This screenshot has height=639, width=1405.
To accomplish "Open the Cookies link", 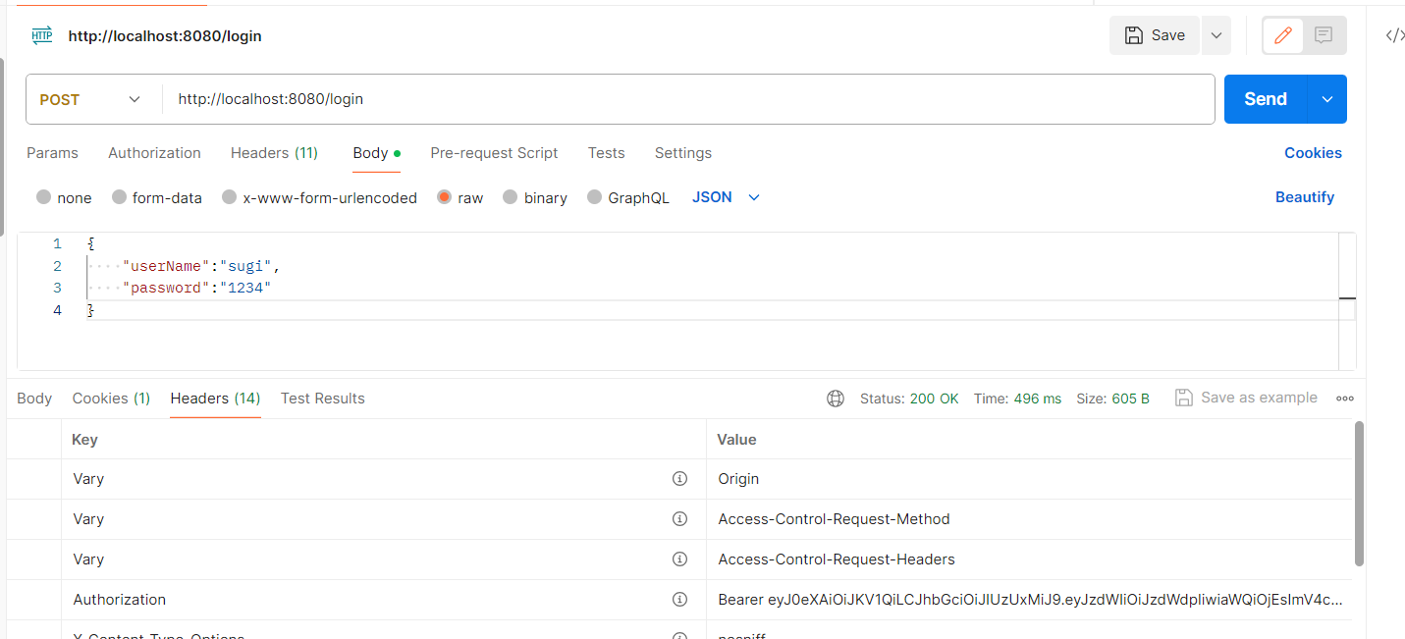I will [1313, 153].
